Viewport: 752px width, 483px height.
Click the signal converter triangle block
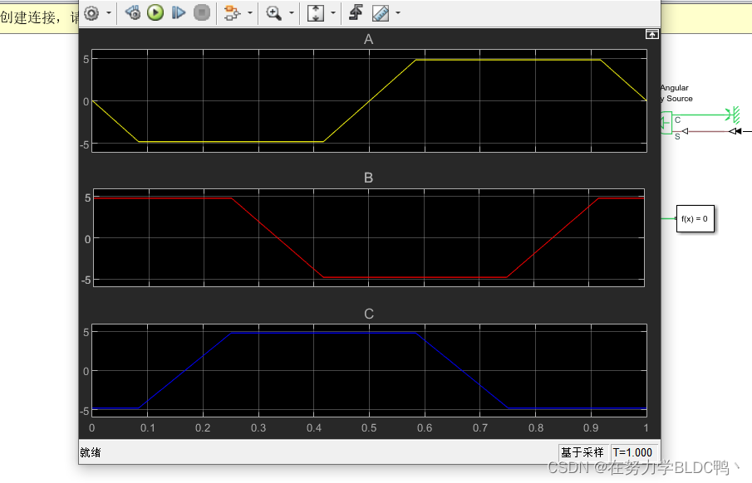coord(735,131)
